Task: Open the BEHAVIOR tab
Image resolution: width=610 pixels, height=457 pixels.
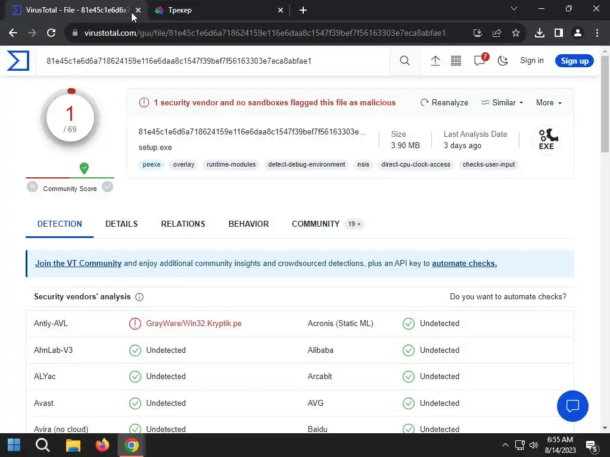Action: point(248,224)
